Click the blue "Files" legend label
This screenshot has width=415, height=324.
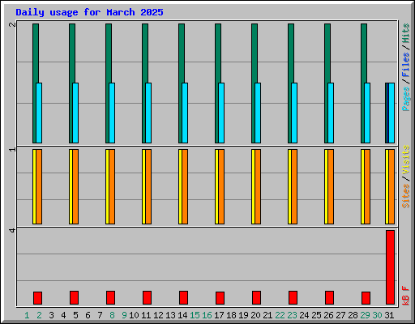[x=405, y=65]
